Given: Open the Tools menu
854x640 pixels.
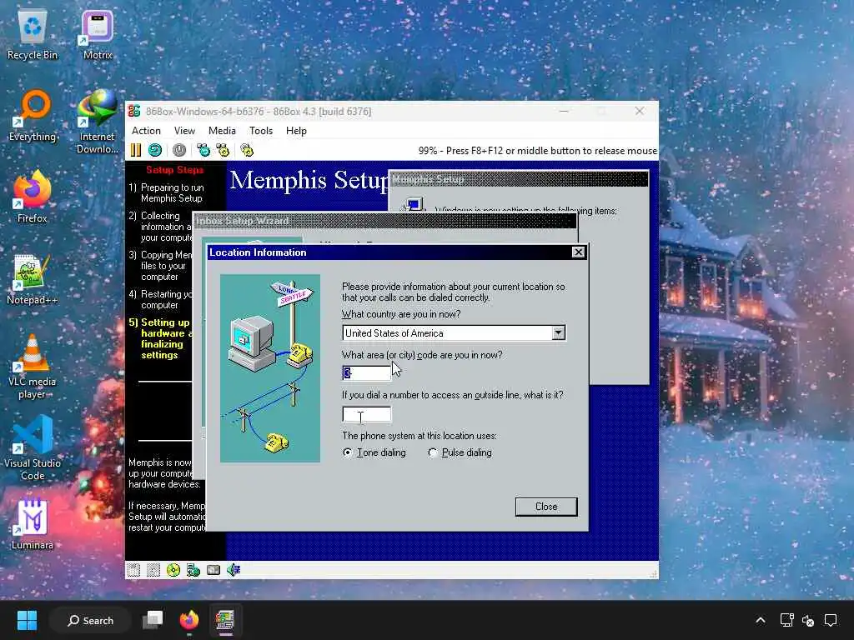Looking at the screenshot, I should tap(261, 131).
